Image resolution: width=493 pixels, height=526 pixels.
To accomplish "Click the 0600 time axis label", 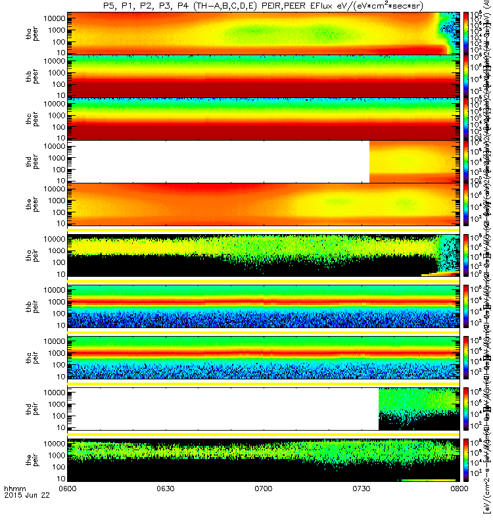I will (x=68, y=489).
